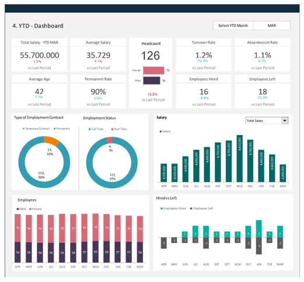Click the 122, 97% donut label
This screenshot has width=304, height=282.
pos(113,177)
